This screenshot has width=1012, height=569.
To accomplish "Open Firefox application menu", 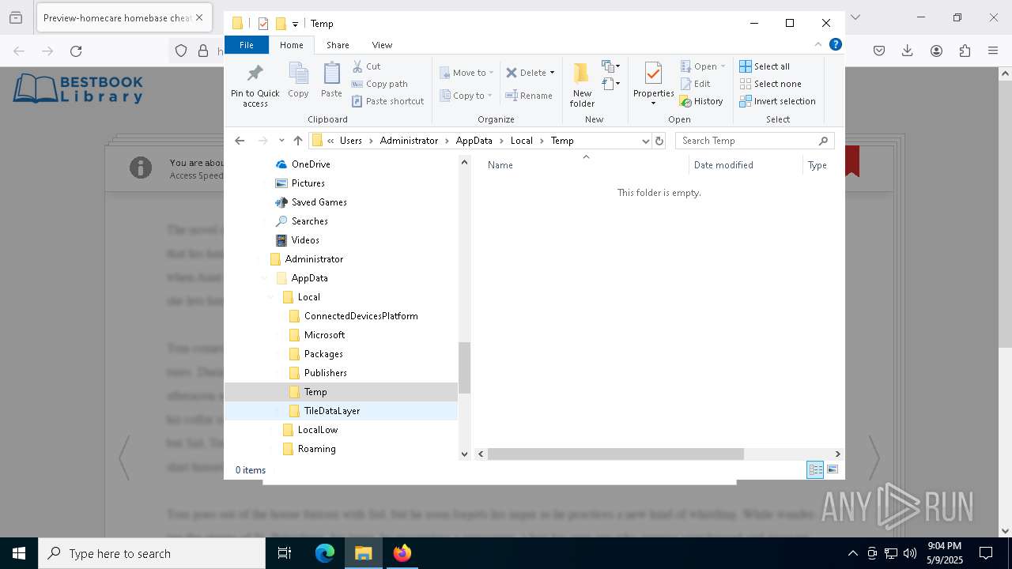I will click(993, 51).
